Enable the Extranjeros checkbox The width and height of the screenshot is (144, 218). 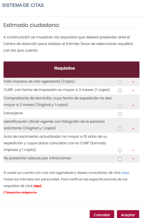120,114
